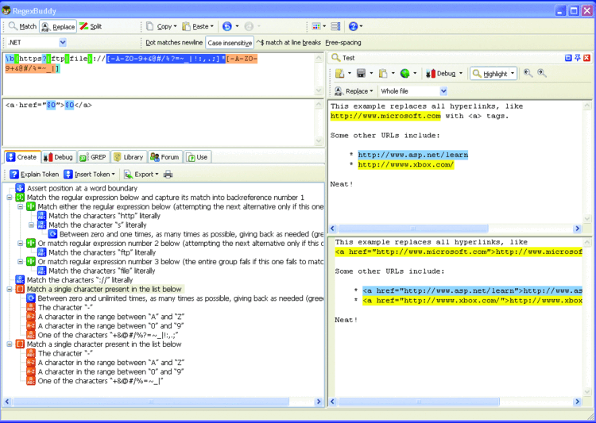596x423 pixels.
Task: Click the Paste regex icon
Action: (186, 26)
